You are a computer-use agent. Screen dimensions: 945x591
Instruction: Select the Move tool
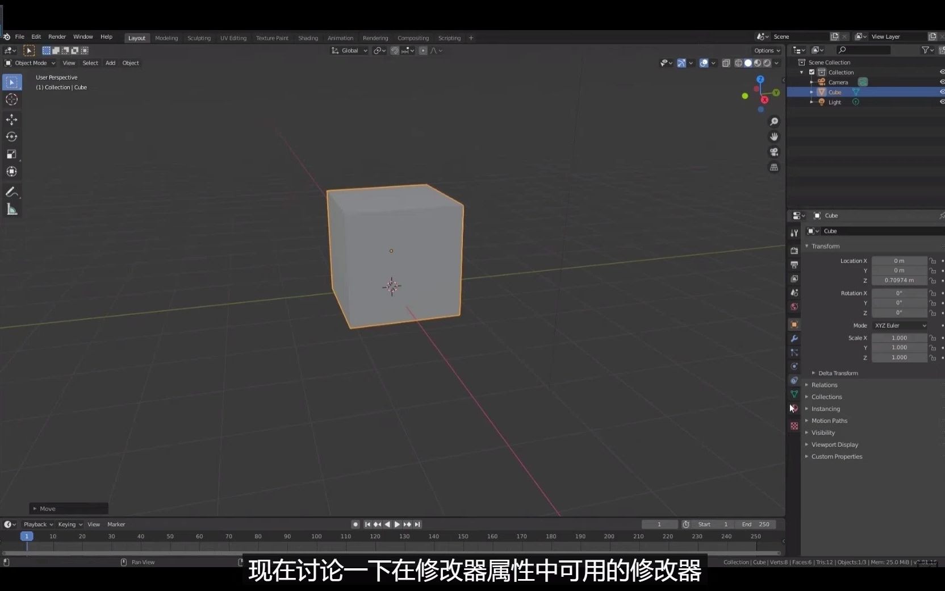point(12,120)
